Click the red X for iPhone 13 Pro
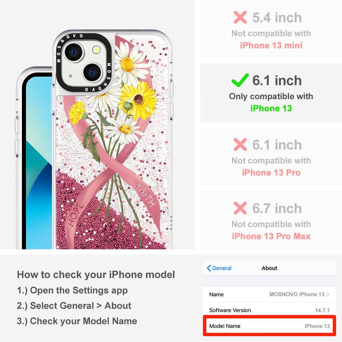The image size is (342, 342). click(x=240, y=144)
